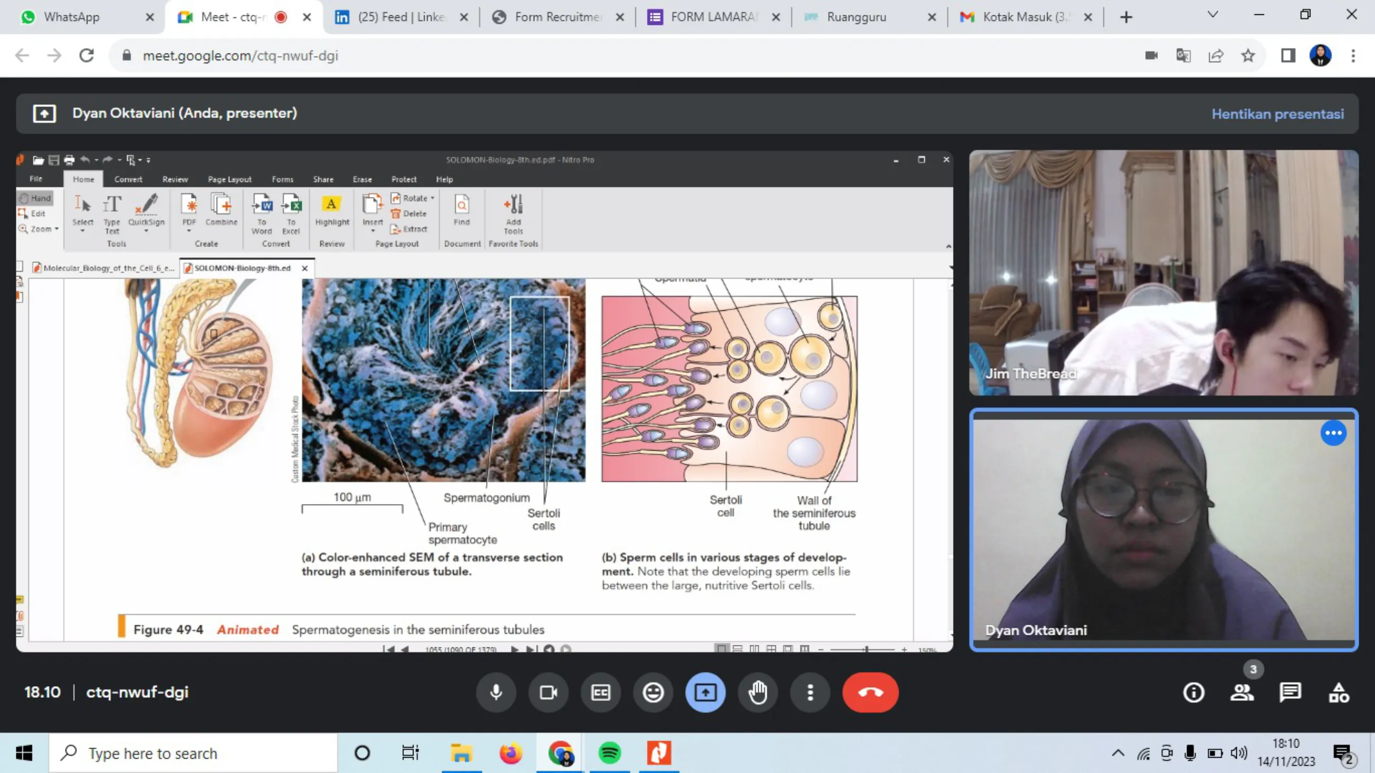
Task: Expand the Chrome tab search arrow
Action: [1212, 15]
